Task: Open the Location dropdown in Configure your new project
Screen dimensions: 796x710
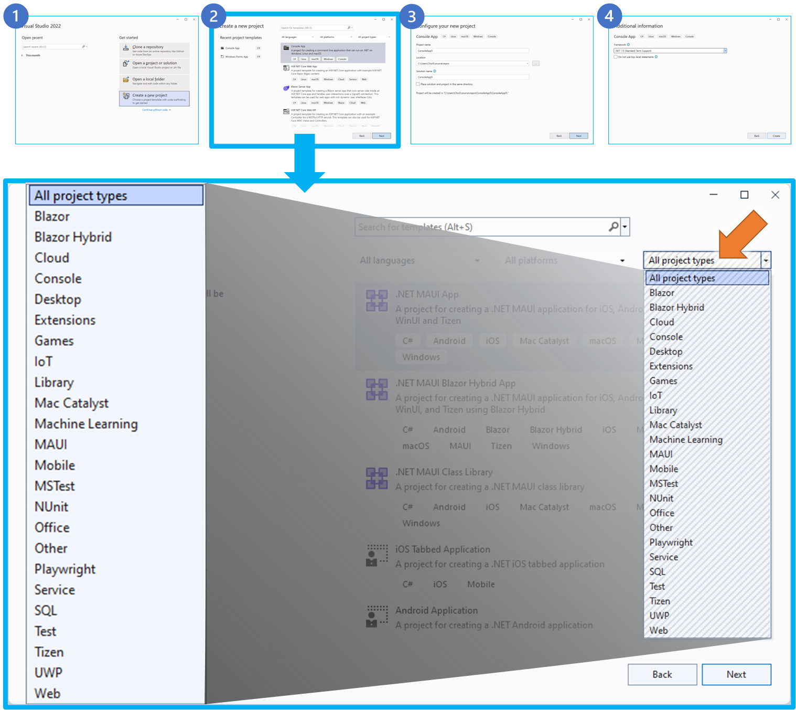Action: (x=528, y=63)
